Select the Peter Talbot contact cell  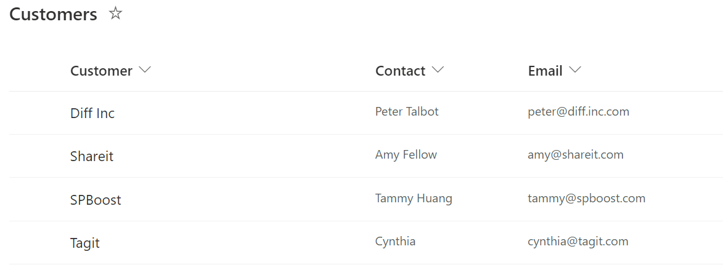click(x=407, y=111)
